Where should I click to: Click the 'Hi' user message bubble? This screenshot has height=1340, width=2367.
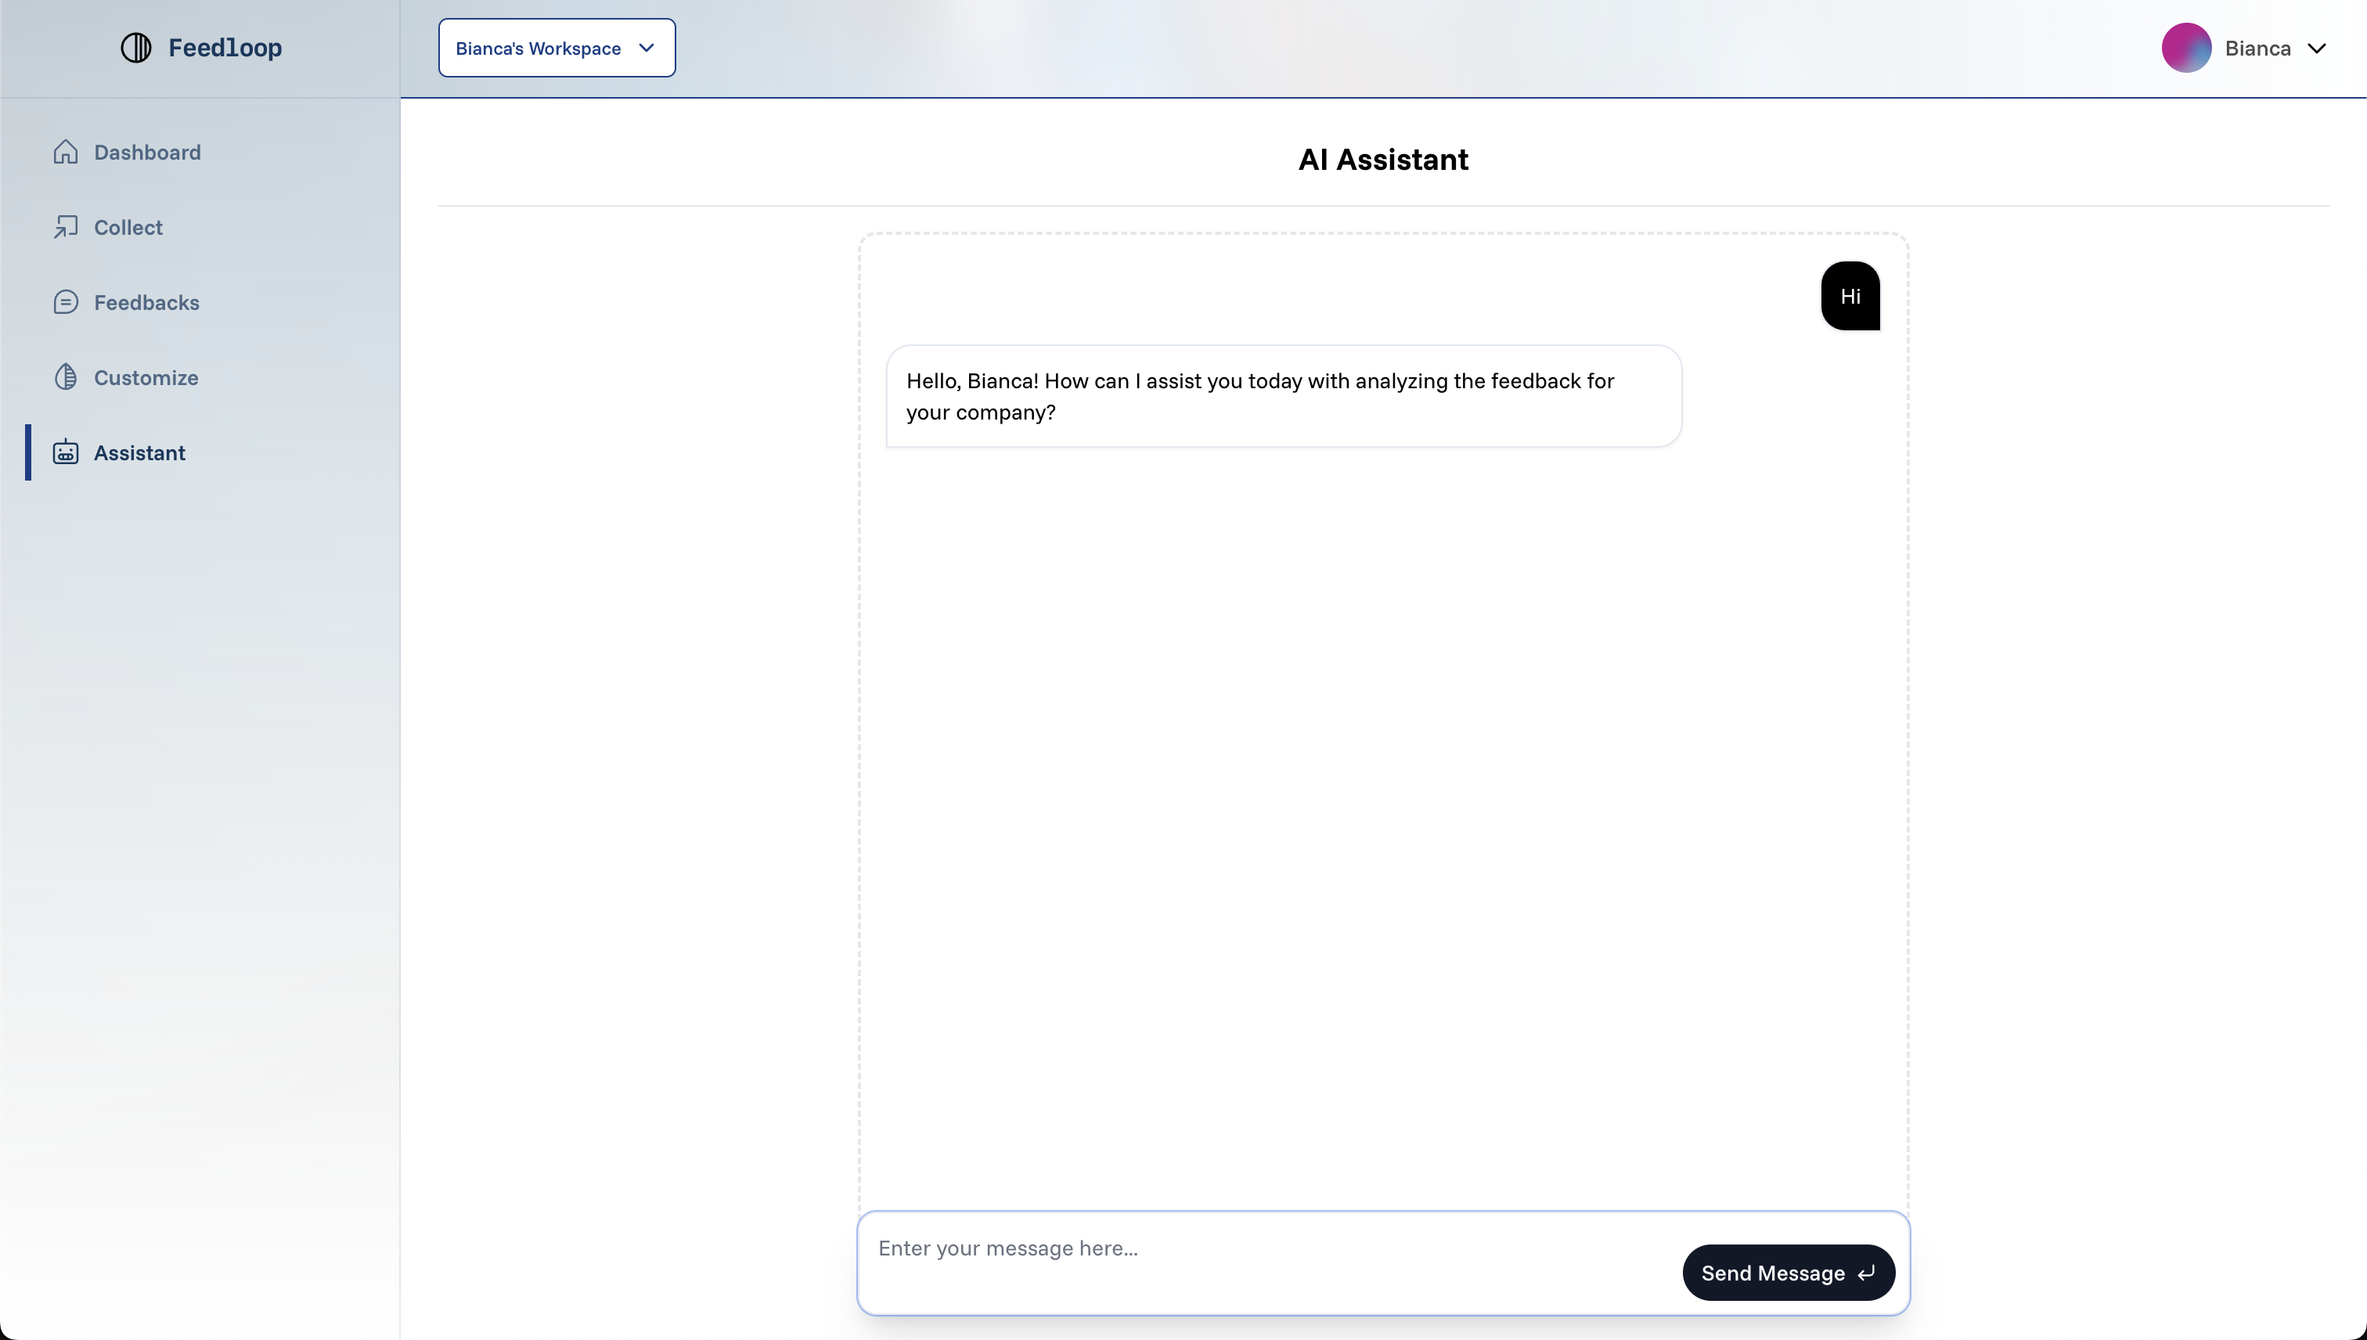(x=1850, y=297)
